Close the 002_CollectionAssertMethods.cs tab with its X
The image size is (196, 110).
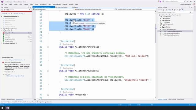54,7
